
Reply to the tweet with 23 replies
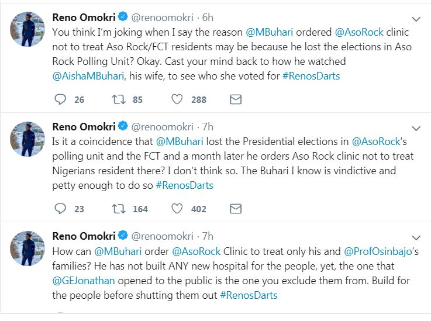pyautogui.click(x=60, y=209)
